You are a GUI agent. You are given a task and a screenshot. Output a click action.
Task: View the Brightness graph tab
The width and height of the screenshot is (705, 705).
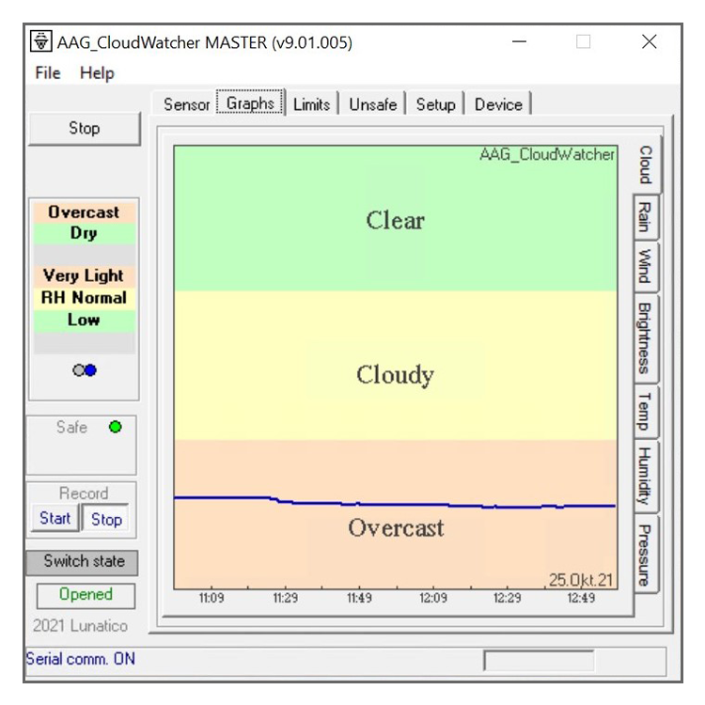pos(645,337)
